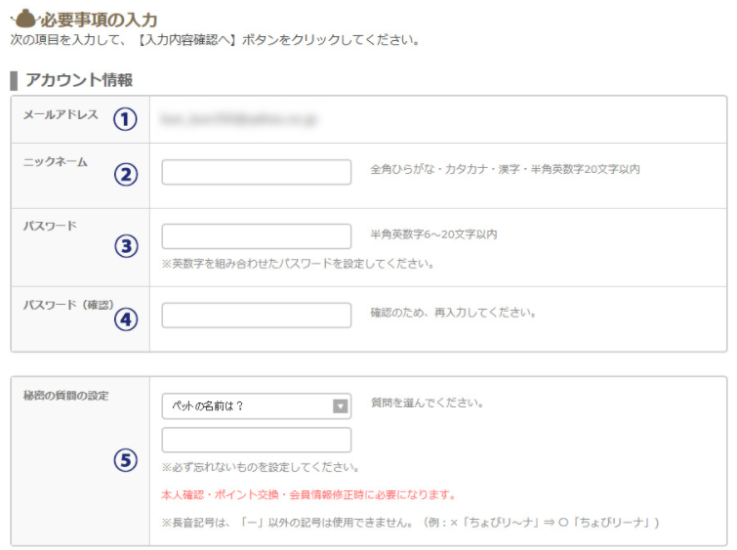
Task: Focus the ニックネーム text field
Action: (256, 172)
